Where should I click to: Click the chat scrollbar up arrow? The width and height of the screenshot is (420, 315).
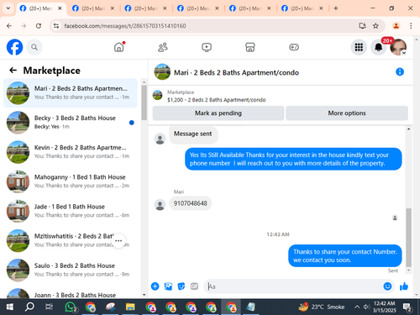pyautogui.click(x=408, y=129)
